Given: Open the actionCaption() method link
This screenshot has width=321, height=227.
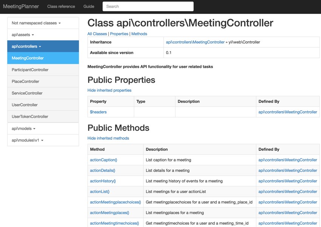Looking at the screenshot, I should (103, 160).
